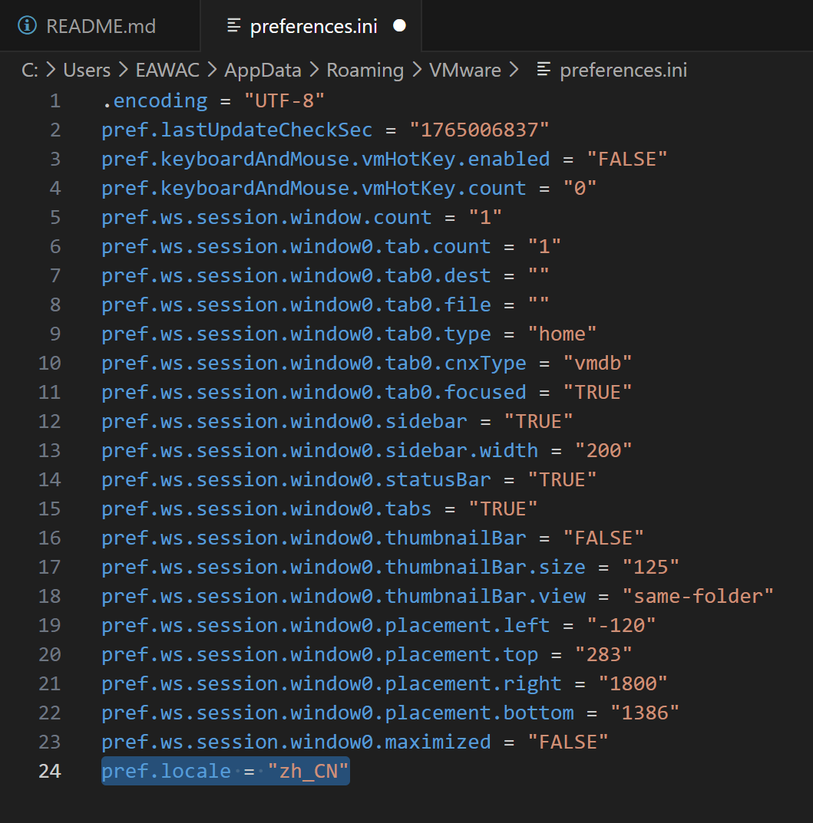Image resolution: width=813 pixels, height=823 pixels.
Task: Select the preferences.ini editor tab
Action: 313,26
